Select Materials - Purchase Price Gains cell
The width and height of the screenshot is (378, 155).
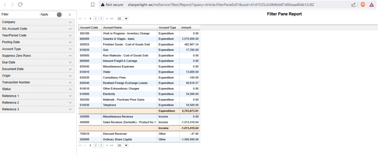point(130,99)
